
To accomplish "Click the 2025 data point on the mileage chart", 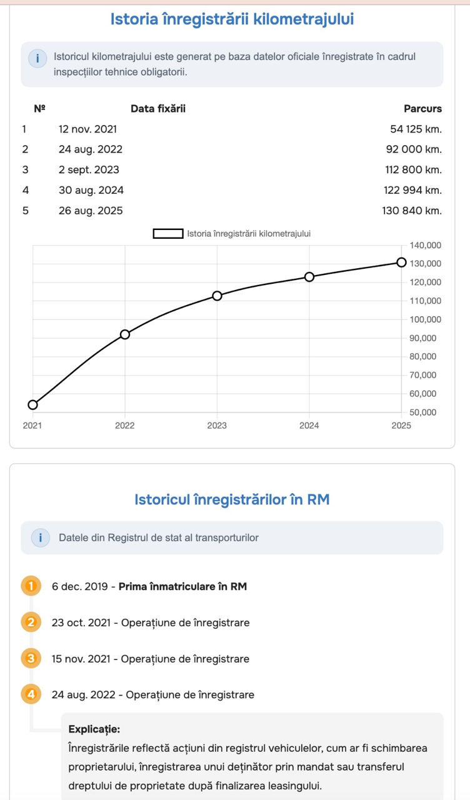I will coord(401,262).
